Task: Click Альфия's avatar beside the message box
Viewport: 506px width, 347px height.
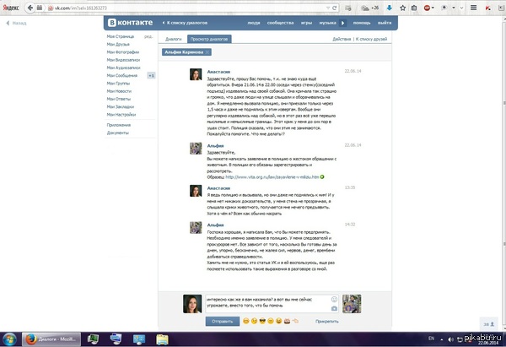Action: pyautogui.click(x=352, y=304)
